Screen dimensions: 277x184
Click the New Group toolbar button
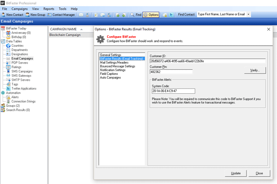35,15
